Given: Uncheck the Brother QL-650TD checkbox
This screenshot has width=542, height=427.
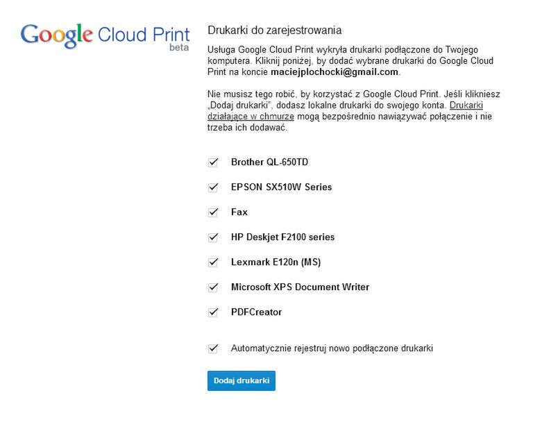Looking at the screenshot, I should tap(213, 162).
